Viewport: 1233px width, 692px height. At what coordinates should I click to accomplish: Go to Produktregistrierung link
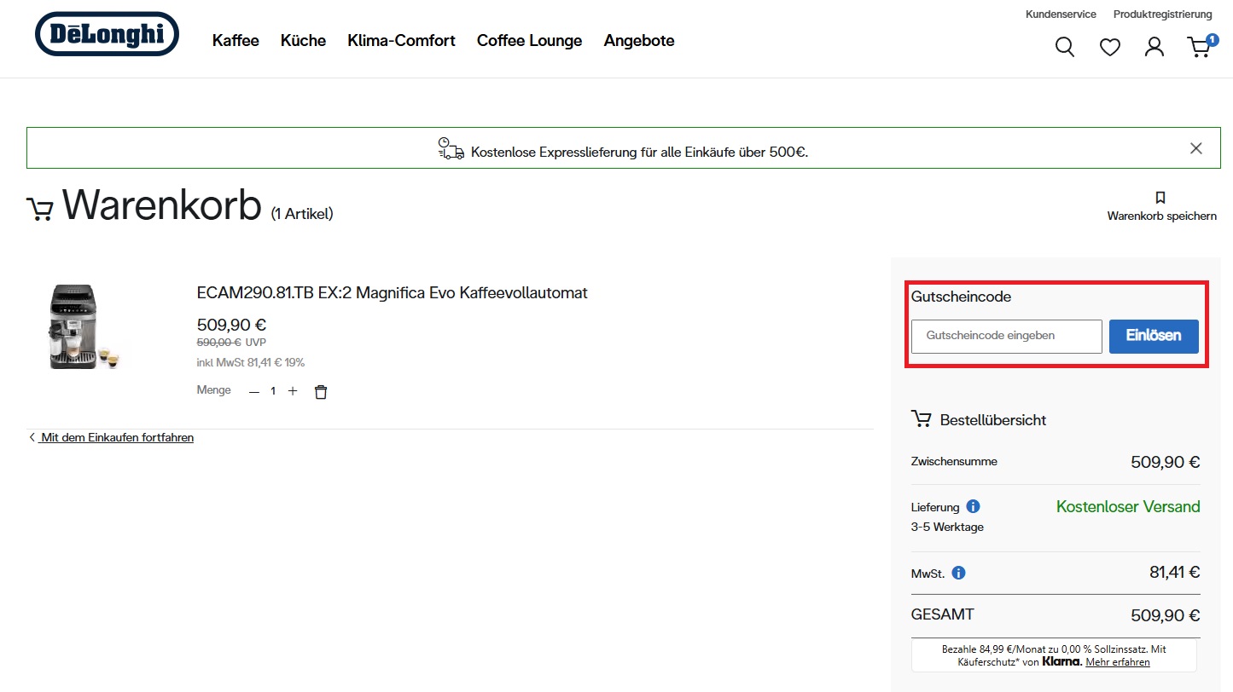tap(1163, 14)
